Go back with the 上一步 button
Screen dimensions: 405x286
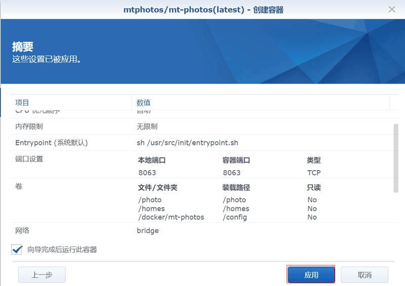[42, 275]
